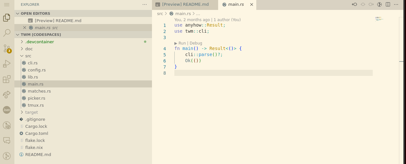Viewport: 406px width, 164px height.
Task: Open picker.rs in file tree
Action: (x=83, y=98)
